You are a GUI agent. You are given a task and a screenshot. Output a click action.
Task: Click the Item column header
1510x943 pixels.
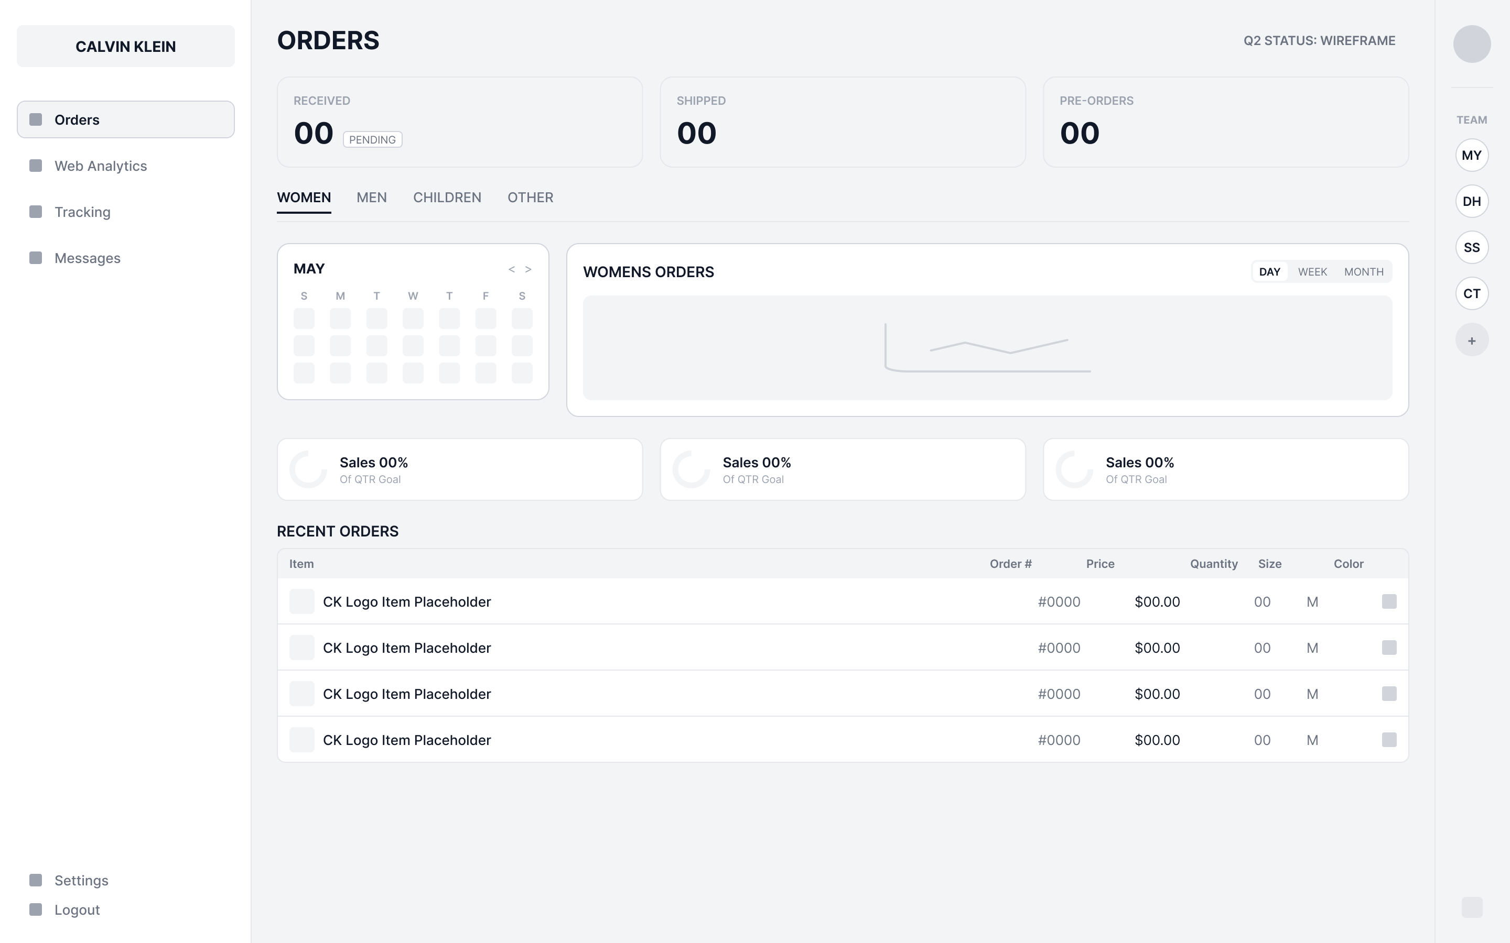tap(301, 564)
